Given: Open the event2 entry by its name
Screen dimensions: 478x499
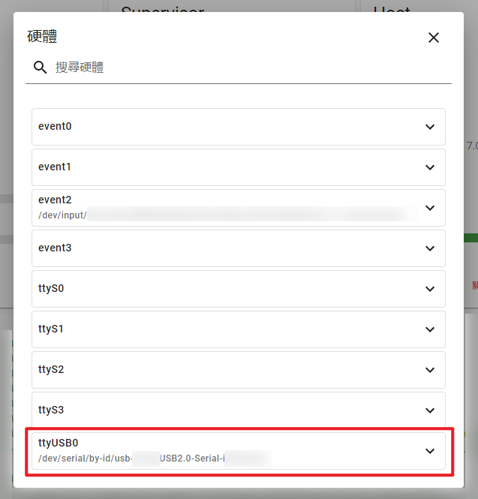Looking at the screenshot, I should click(55, 200).
